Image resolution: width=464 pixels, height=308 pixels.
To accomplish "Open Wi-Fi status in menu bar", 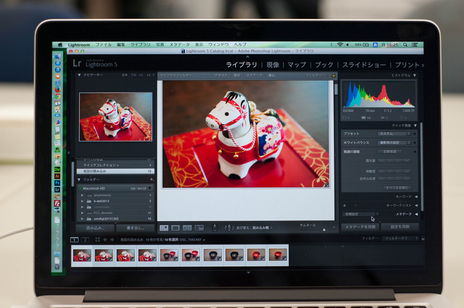I will coord(340,44).
